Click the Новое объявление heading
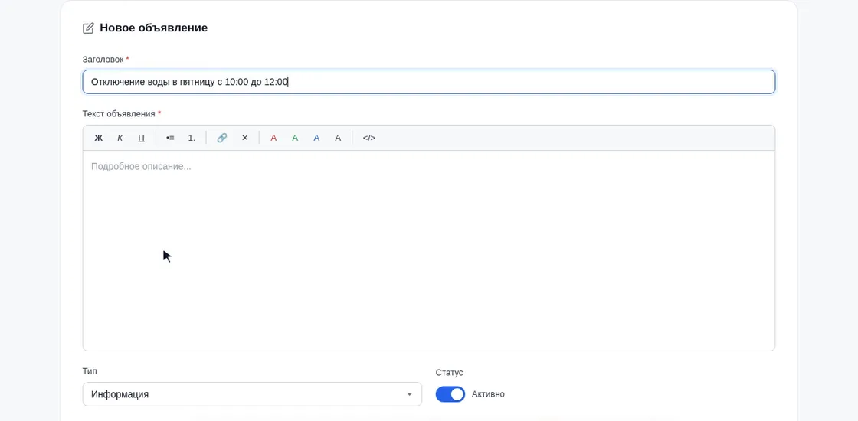Image resolution: width=858 pixels, height=421 pixels. [153, 28]
